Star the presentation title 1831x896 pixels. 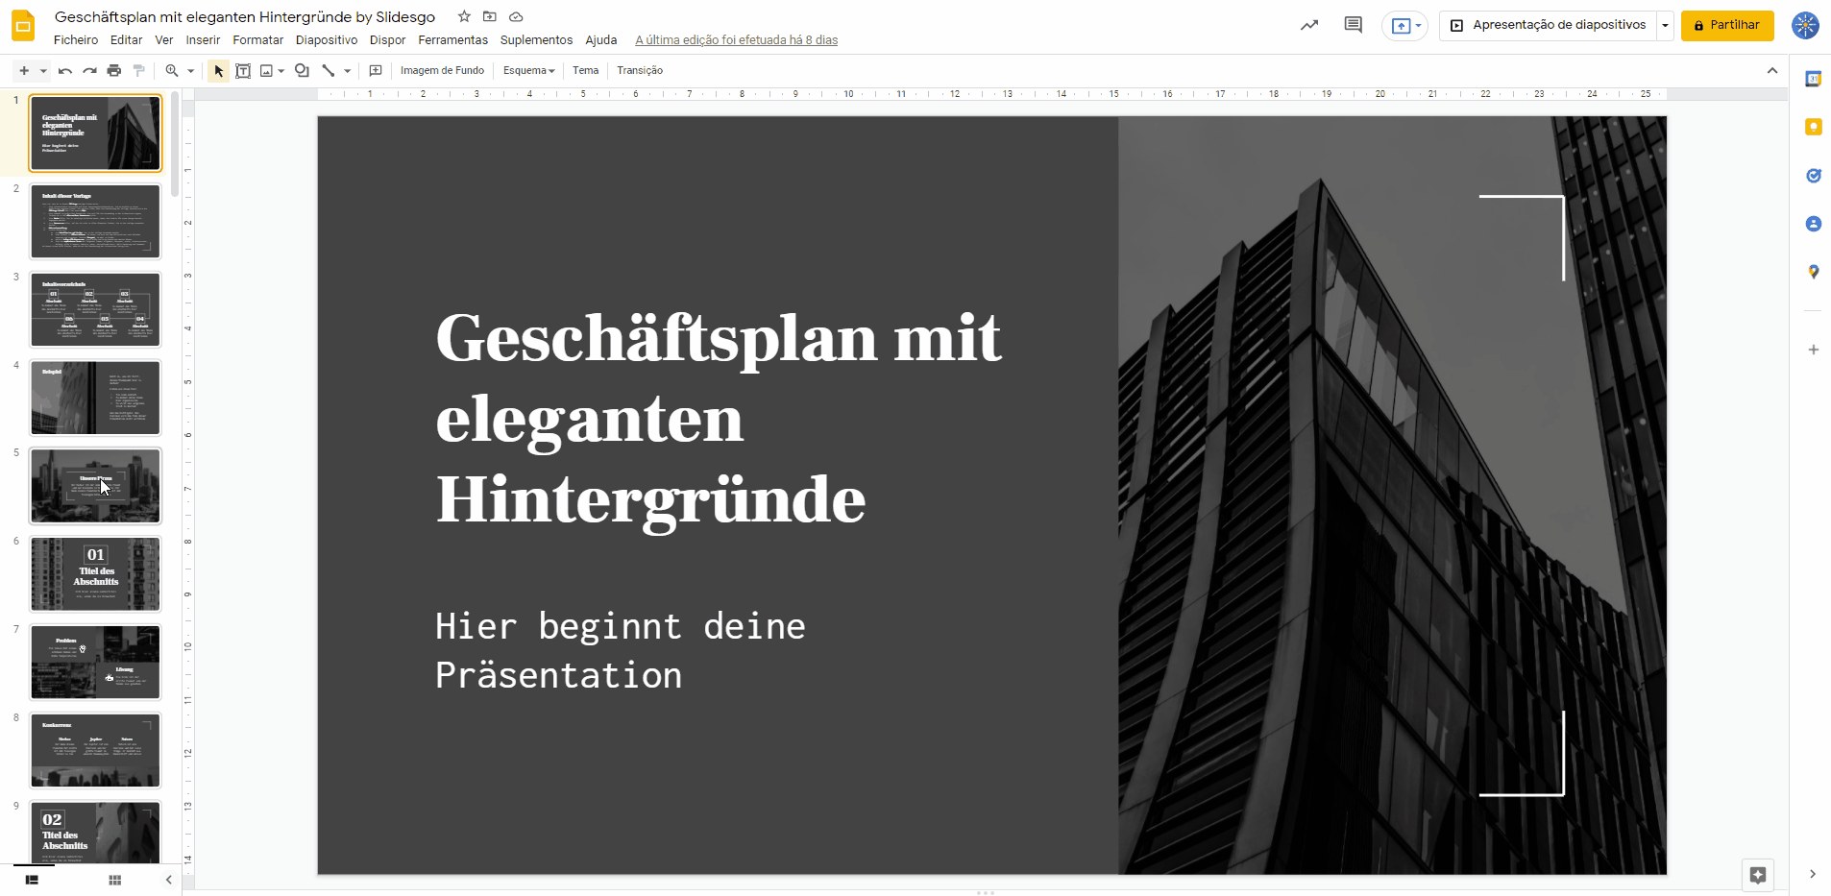click(464, 16)
